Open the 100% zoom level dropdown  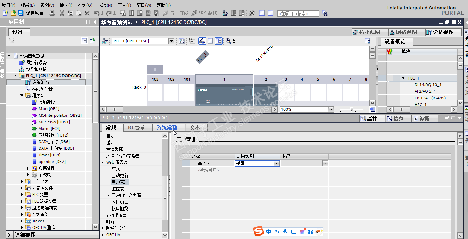[331, 109]
